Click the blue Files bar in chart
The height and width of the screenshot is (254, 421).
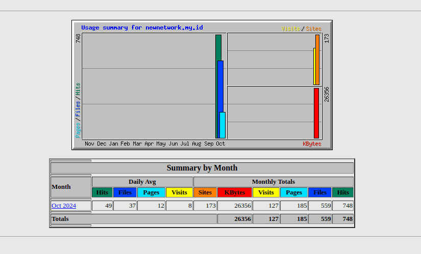coord(220,87)
